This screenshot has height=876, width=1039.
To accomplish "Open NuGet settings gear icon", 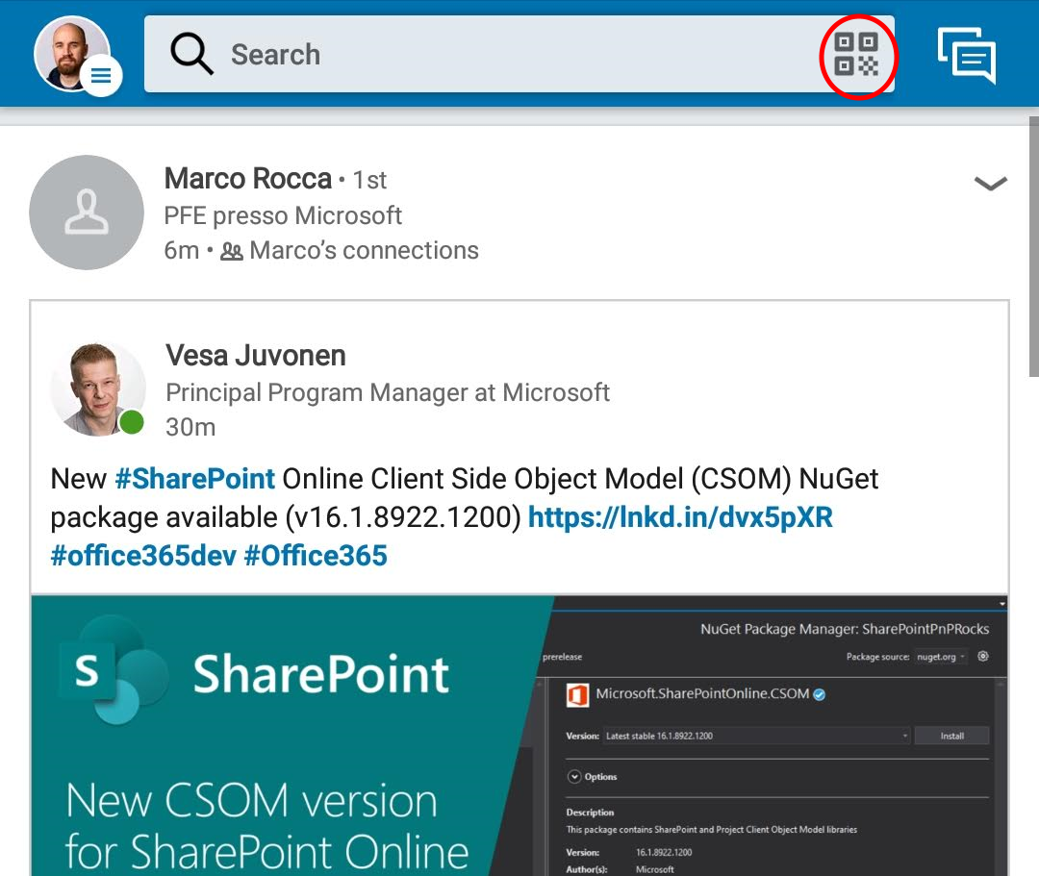I will pyautogui.click(x=983, y=657).
